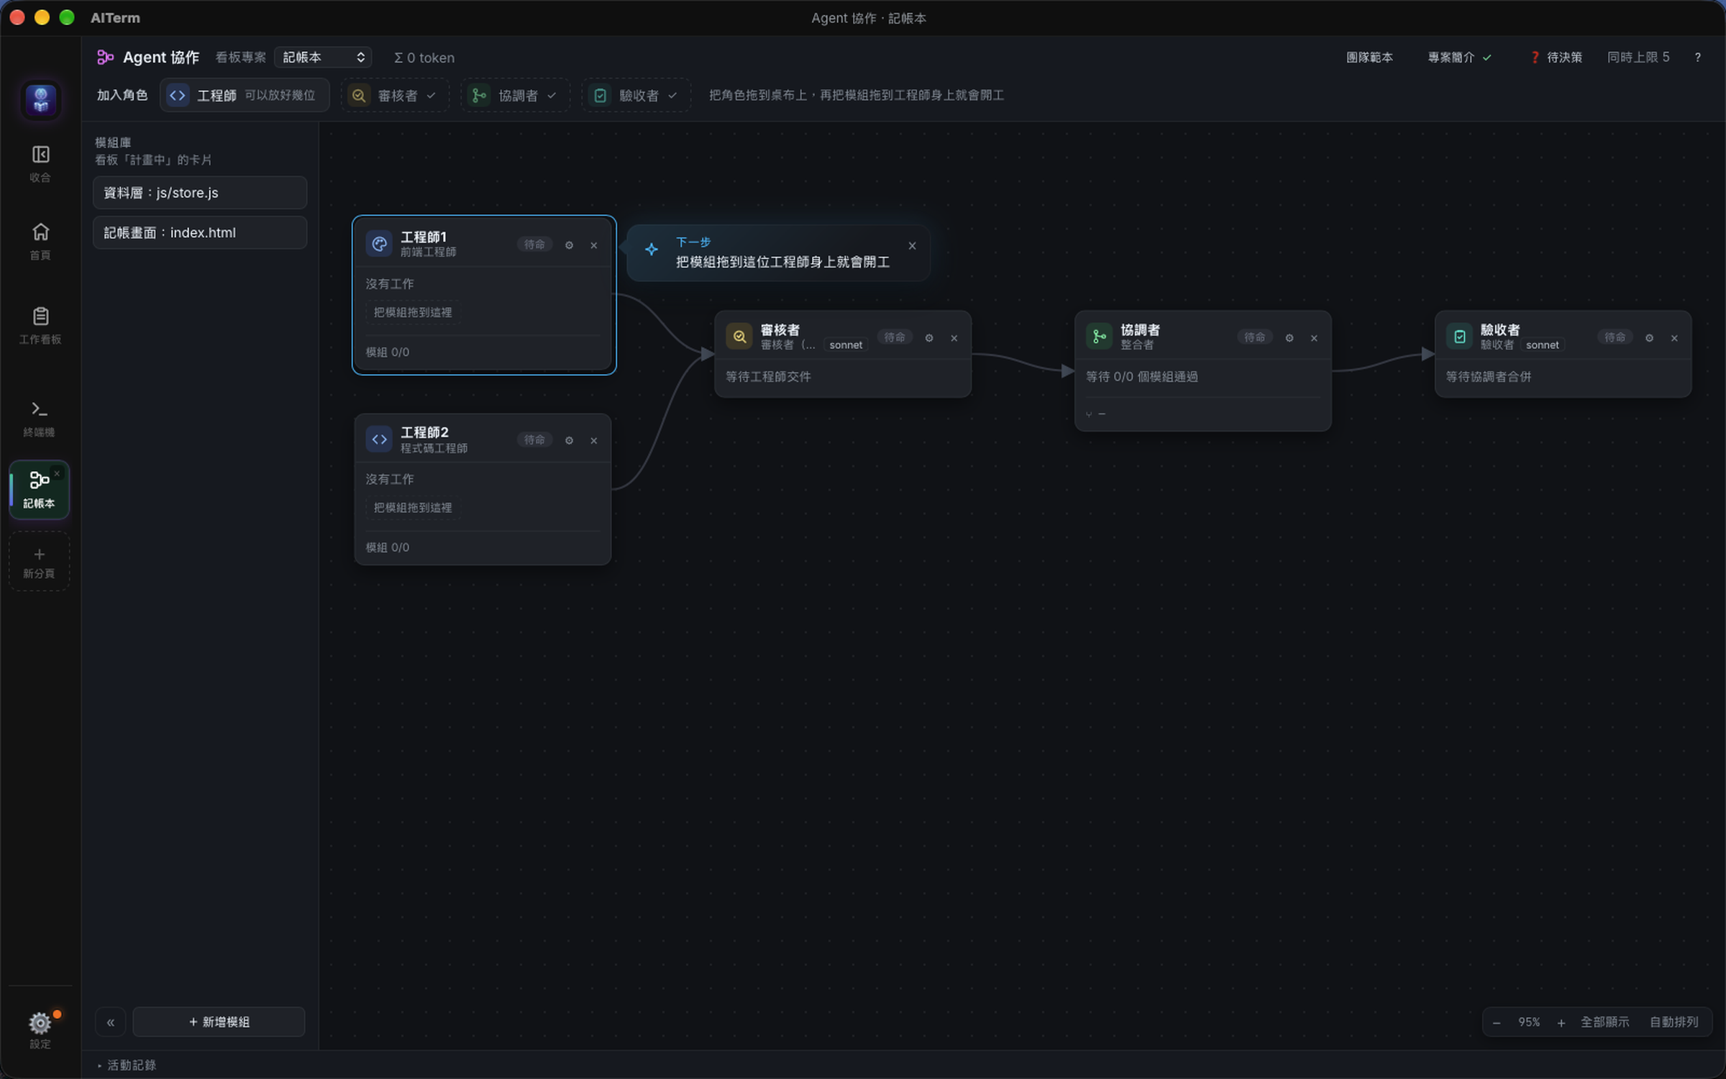Expand the 審核者 role dropdown
The width and height of the screenshot is (1726, 1079).
(395, 96)
